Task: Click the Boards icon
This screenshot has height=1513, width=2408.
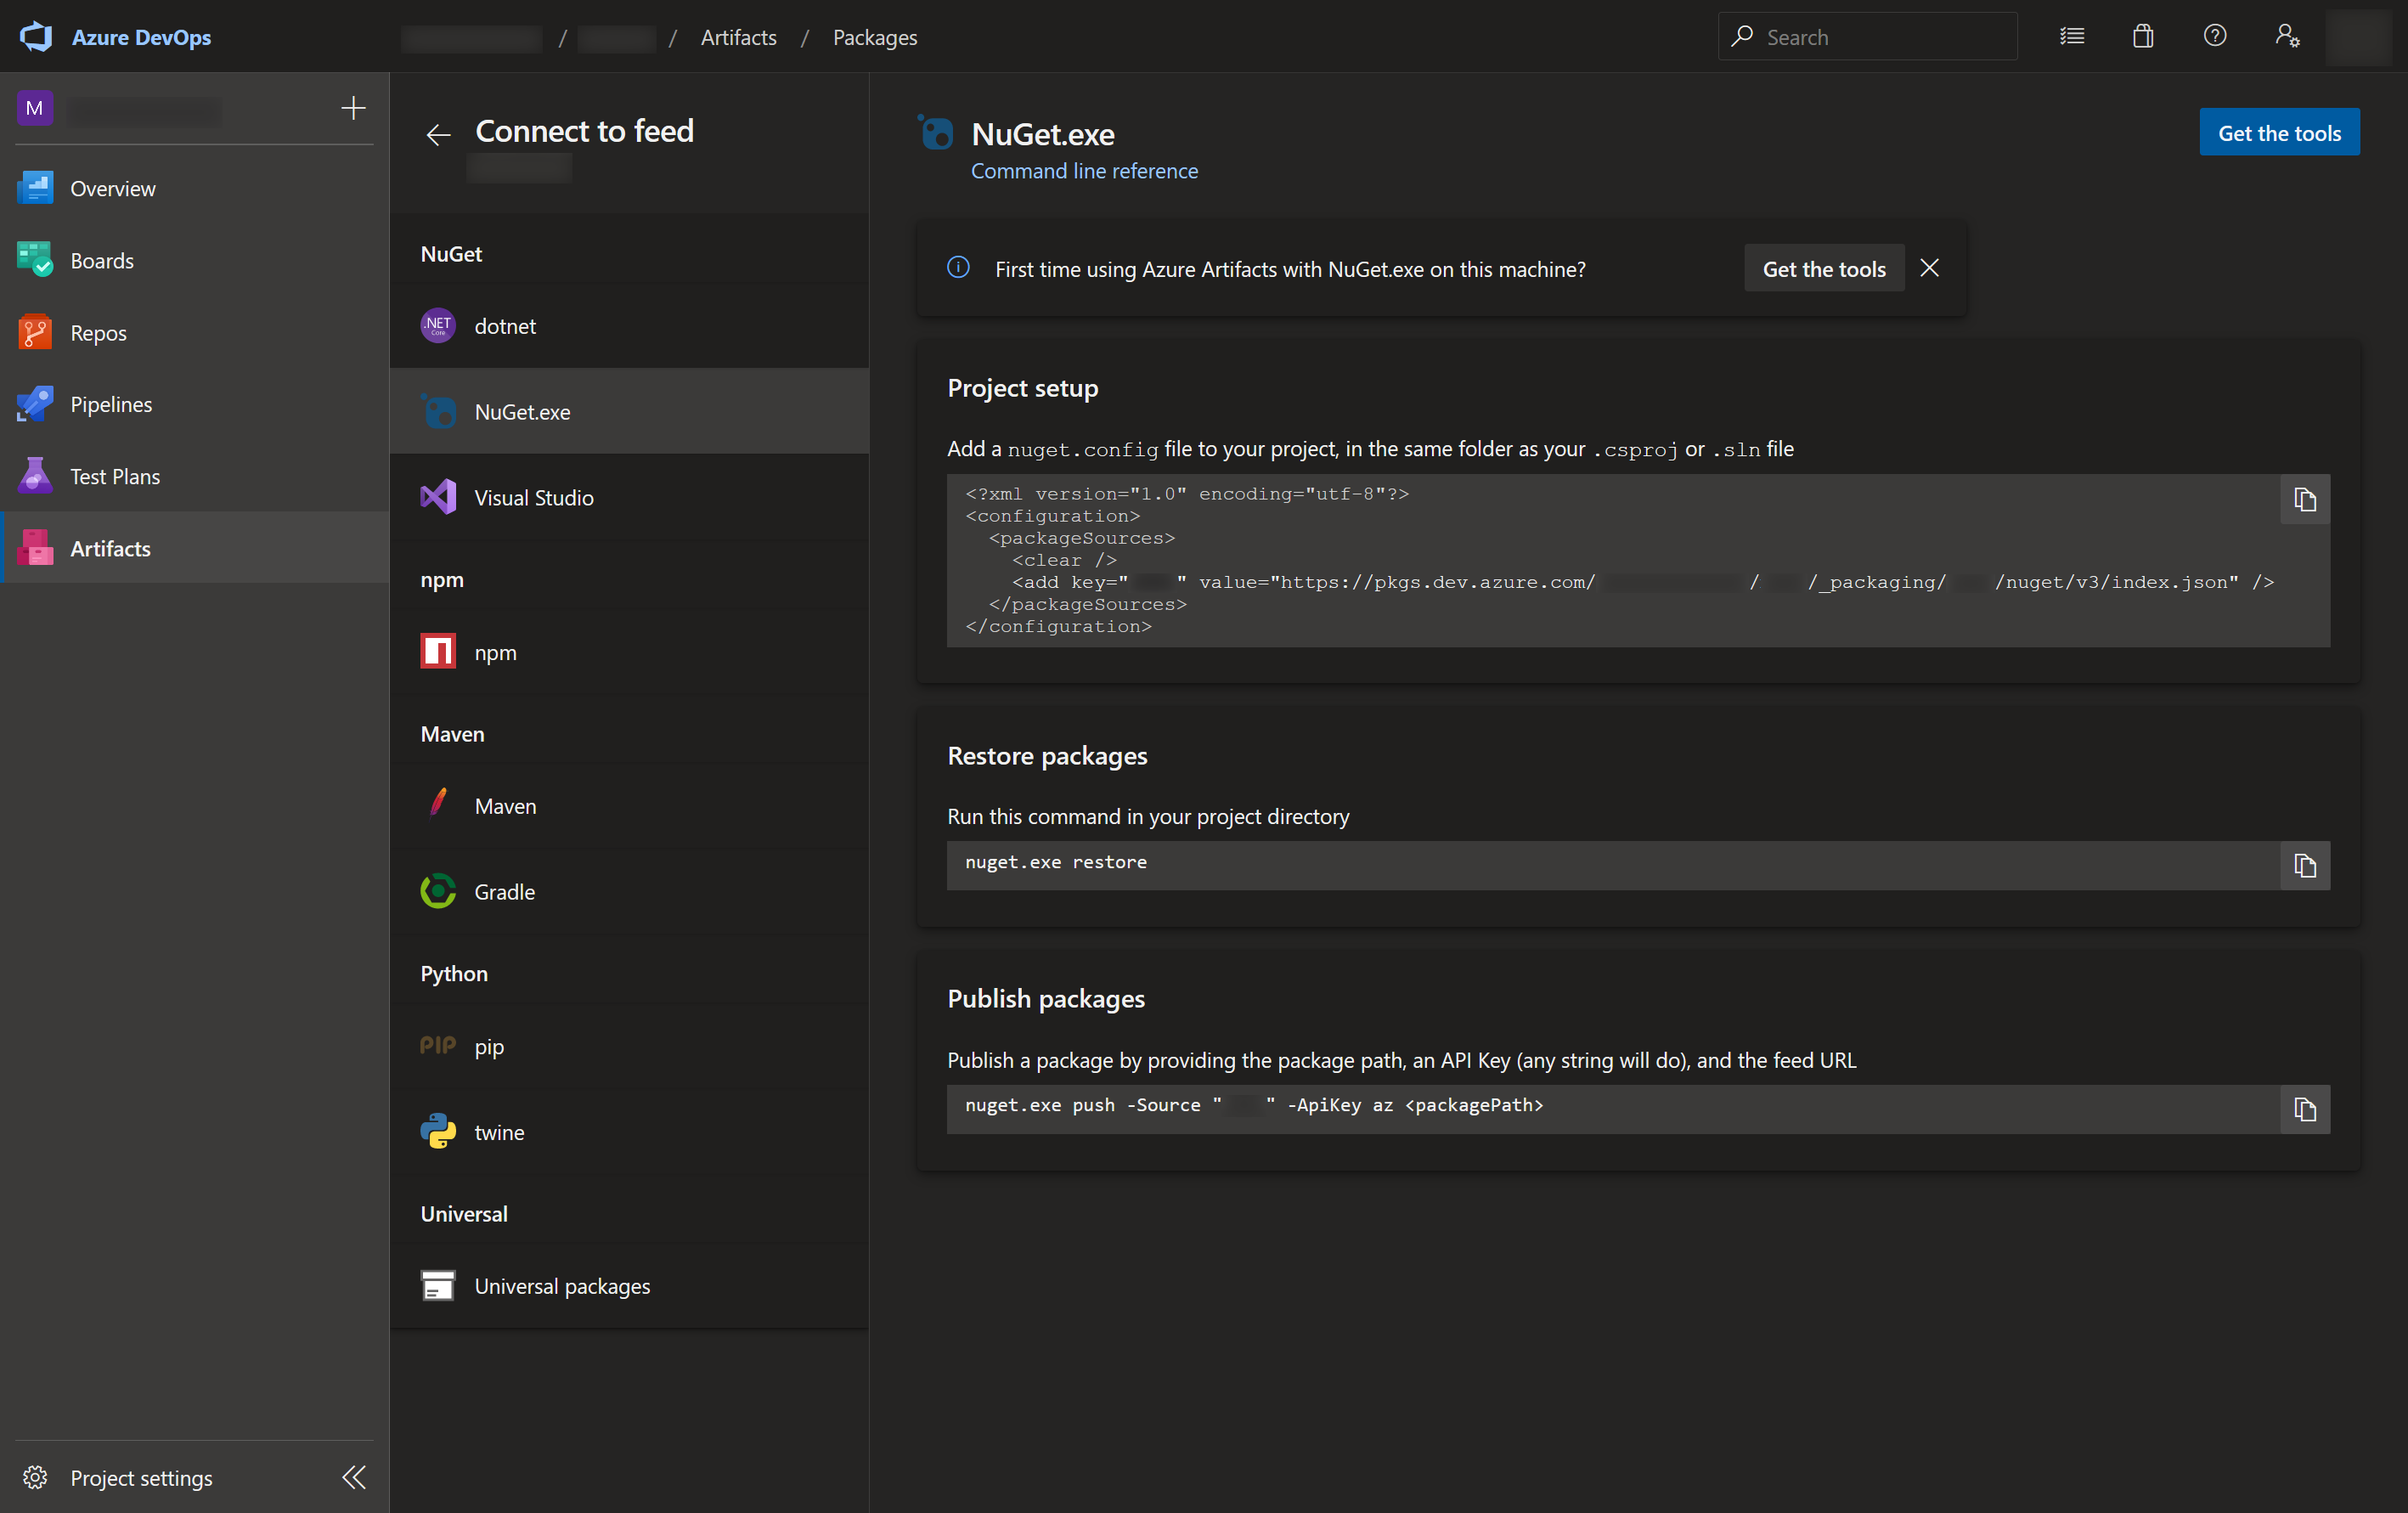Action: [x=35, y=260]
